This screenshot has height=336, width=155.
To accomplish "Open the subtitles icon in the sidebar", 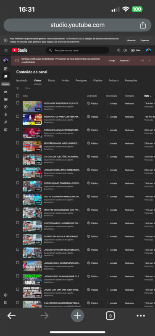I will [x=5, y=100].
